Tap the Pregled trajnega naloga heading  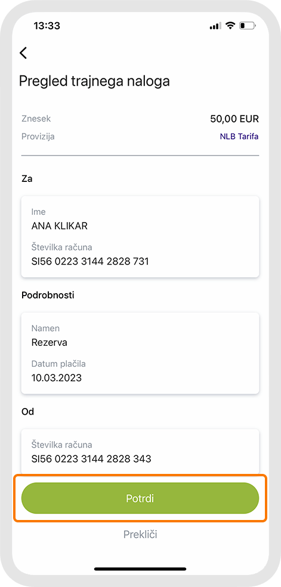click(94, 81)
